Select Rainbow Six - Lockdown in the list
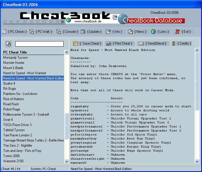 point(33,94)
